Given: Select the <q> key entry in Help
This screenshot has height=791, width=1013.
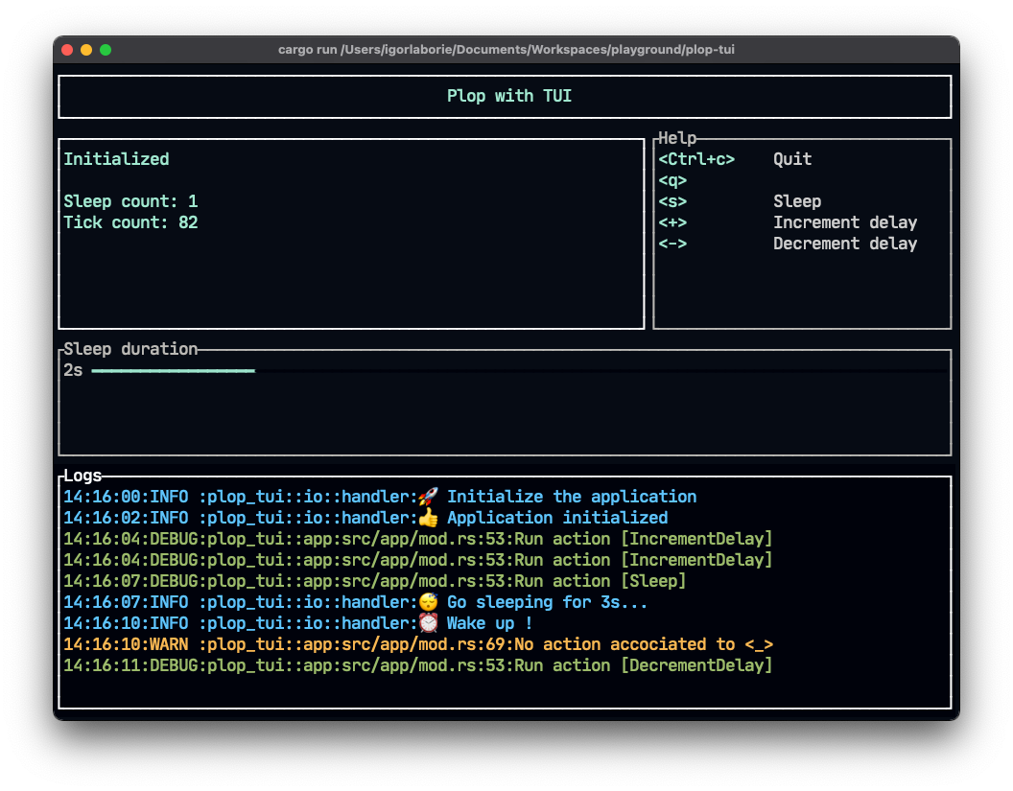Looking at the screenshot, I should click(x=672, y=180).
